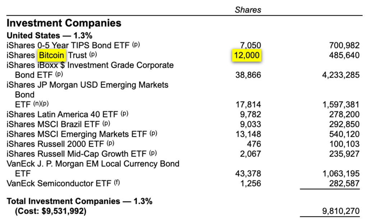Click the Investment Companies heading
The width and height of the screenshot is (368, 224).
coord(64,23)
